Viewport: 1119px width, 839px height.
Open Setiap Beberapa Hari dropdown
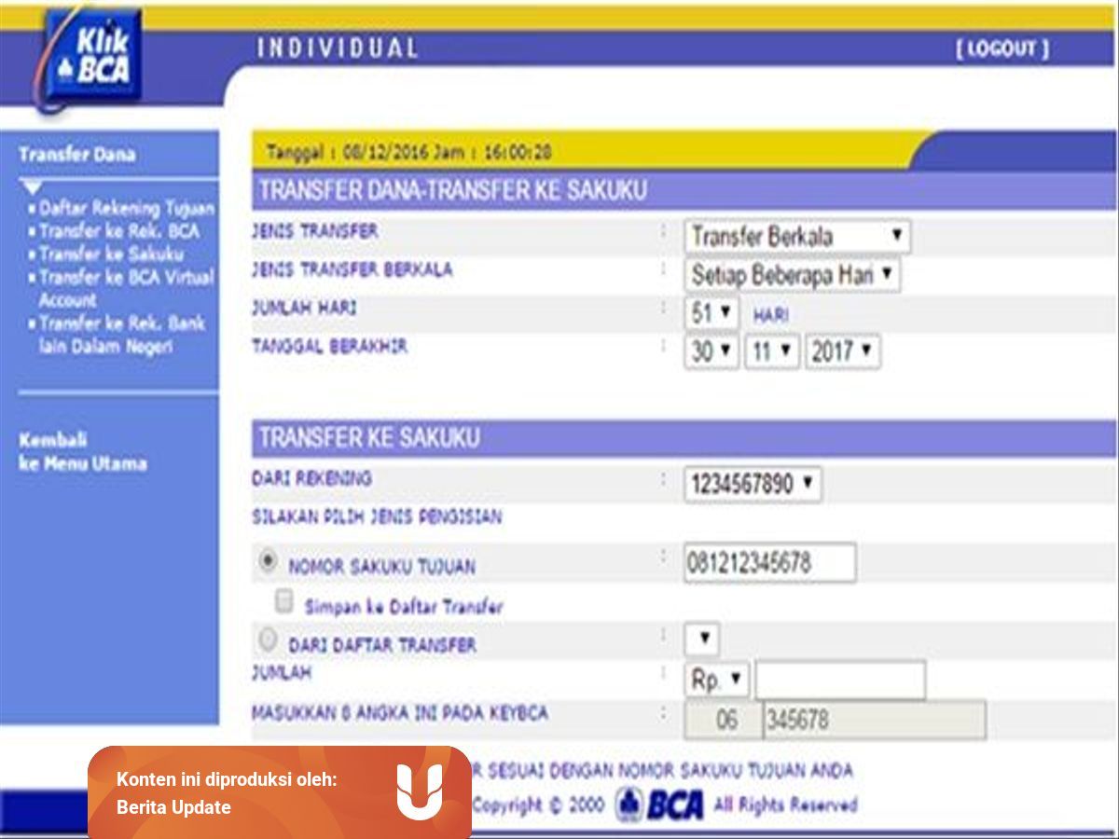point(793,275)
